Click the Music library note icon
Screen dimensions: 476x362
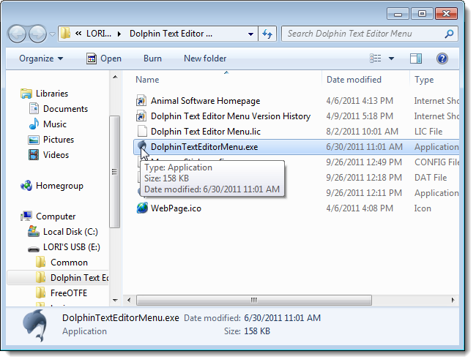pyautogui.click(x=34, y=124)
